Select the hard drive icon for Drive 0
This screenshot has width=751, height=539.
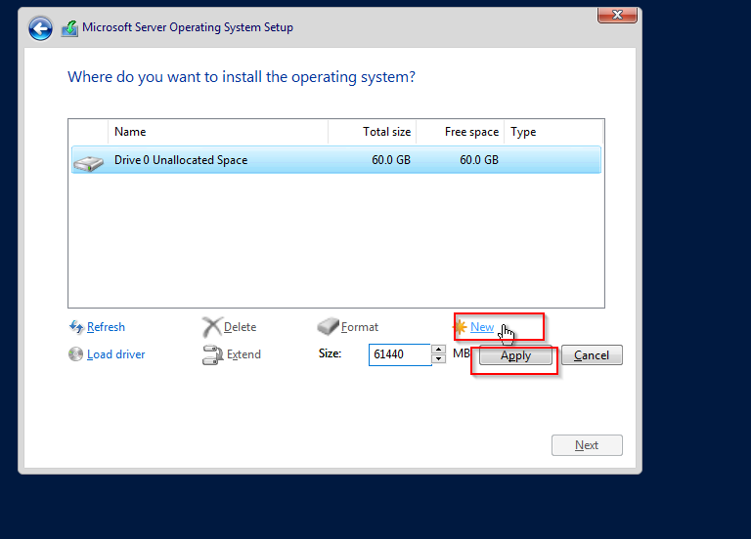[x=89, y=163]
